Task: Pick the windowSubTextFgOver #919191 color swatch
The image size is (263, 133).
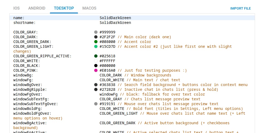Action: pyautogui.click(x=96, y=104)
